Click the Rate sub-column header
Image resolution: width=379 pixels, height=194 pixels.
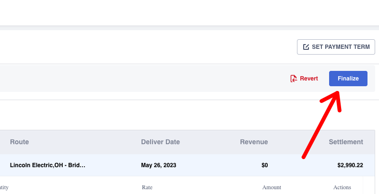(147, 187)
